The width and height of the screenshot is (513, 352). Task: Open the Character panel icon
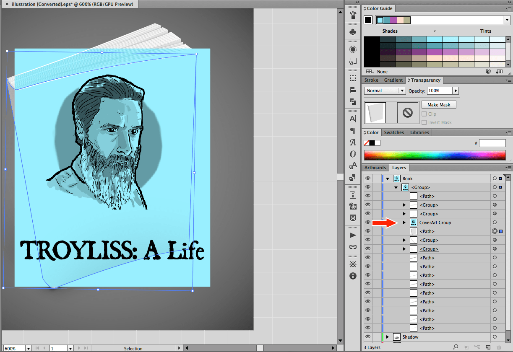(353, 119)
